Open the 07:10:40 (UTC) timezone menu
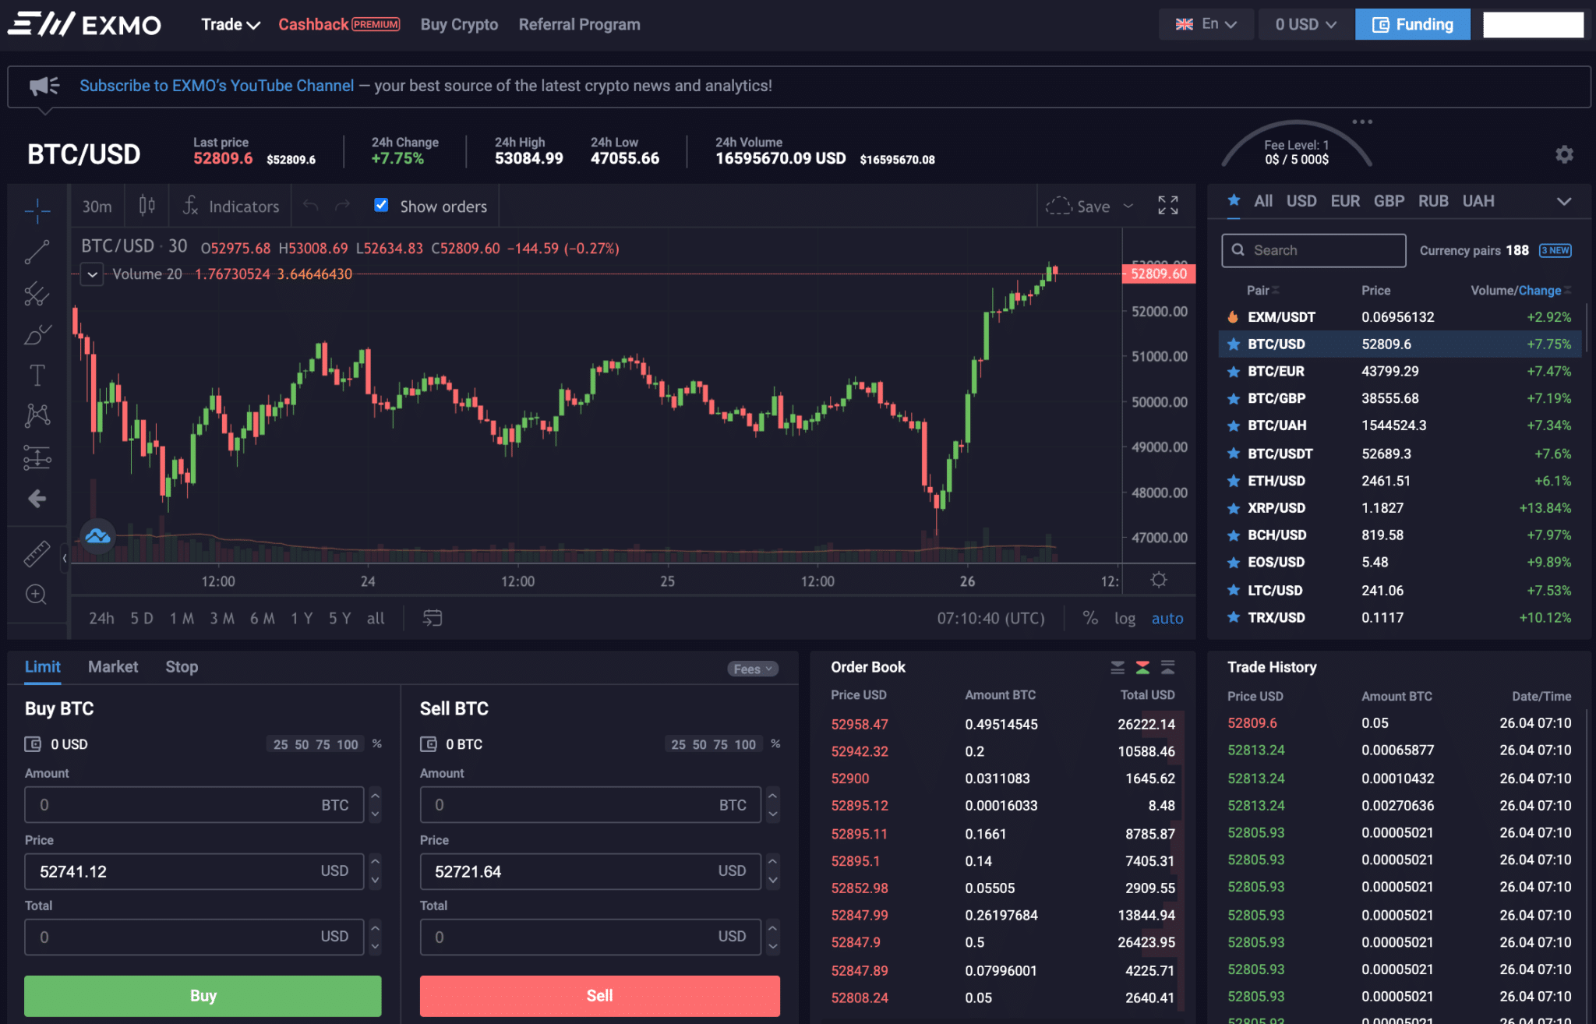 [x=990, y=618]
